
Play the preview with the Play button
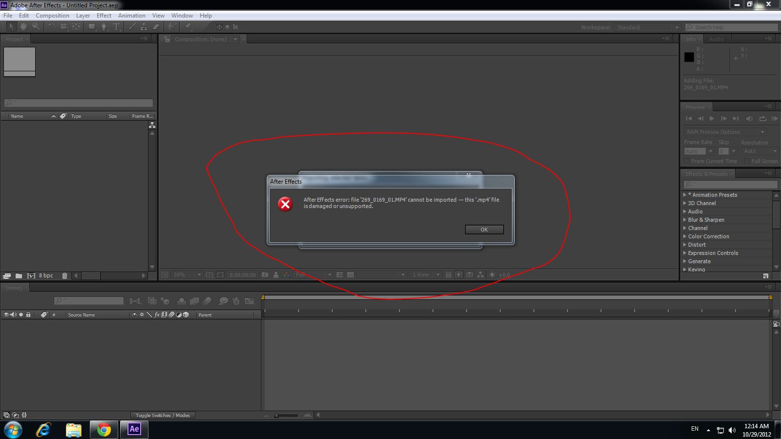(x=712, y=119)
